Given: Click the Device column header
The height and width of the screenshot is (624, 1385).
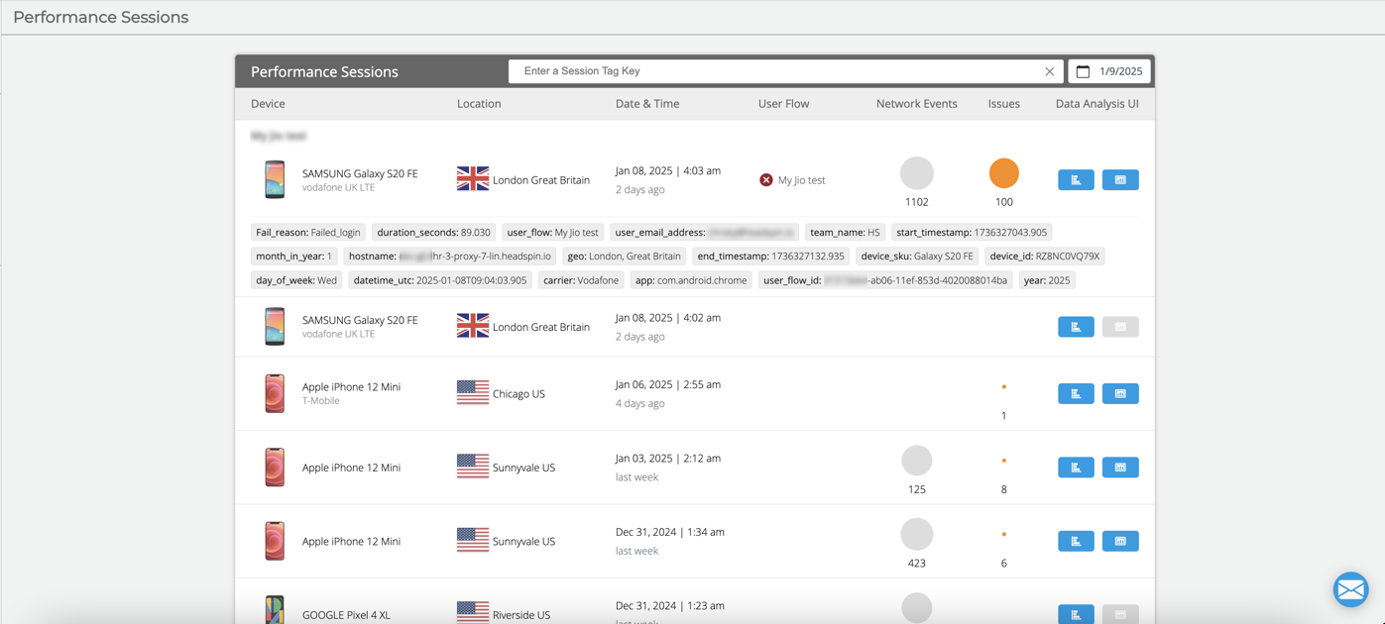Looking at the screenshot, I should point(268,104).
